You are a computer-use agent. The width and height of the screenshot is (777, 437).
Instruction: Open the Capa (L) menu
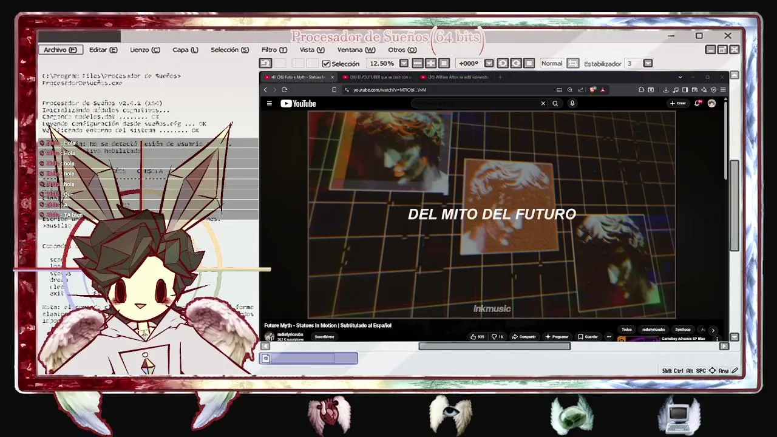185,50
